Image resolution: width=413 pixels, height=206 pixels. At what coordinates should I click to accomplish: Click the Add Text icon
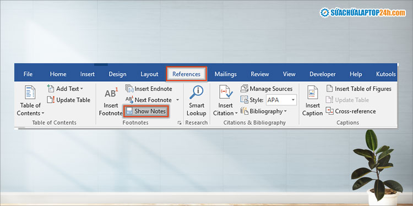click(x=51, y=88)
